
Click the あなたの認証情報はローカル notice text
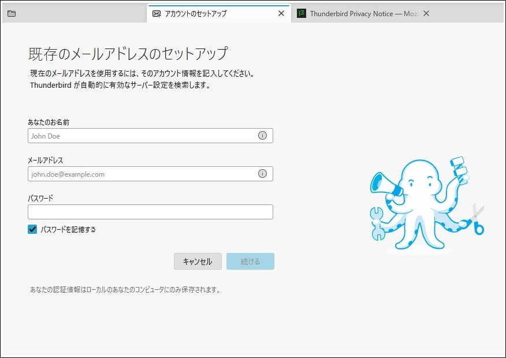click(125, 290)
